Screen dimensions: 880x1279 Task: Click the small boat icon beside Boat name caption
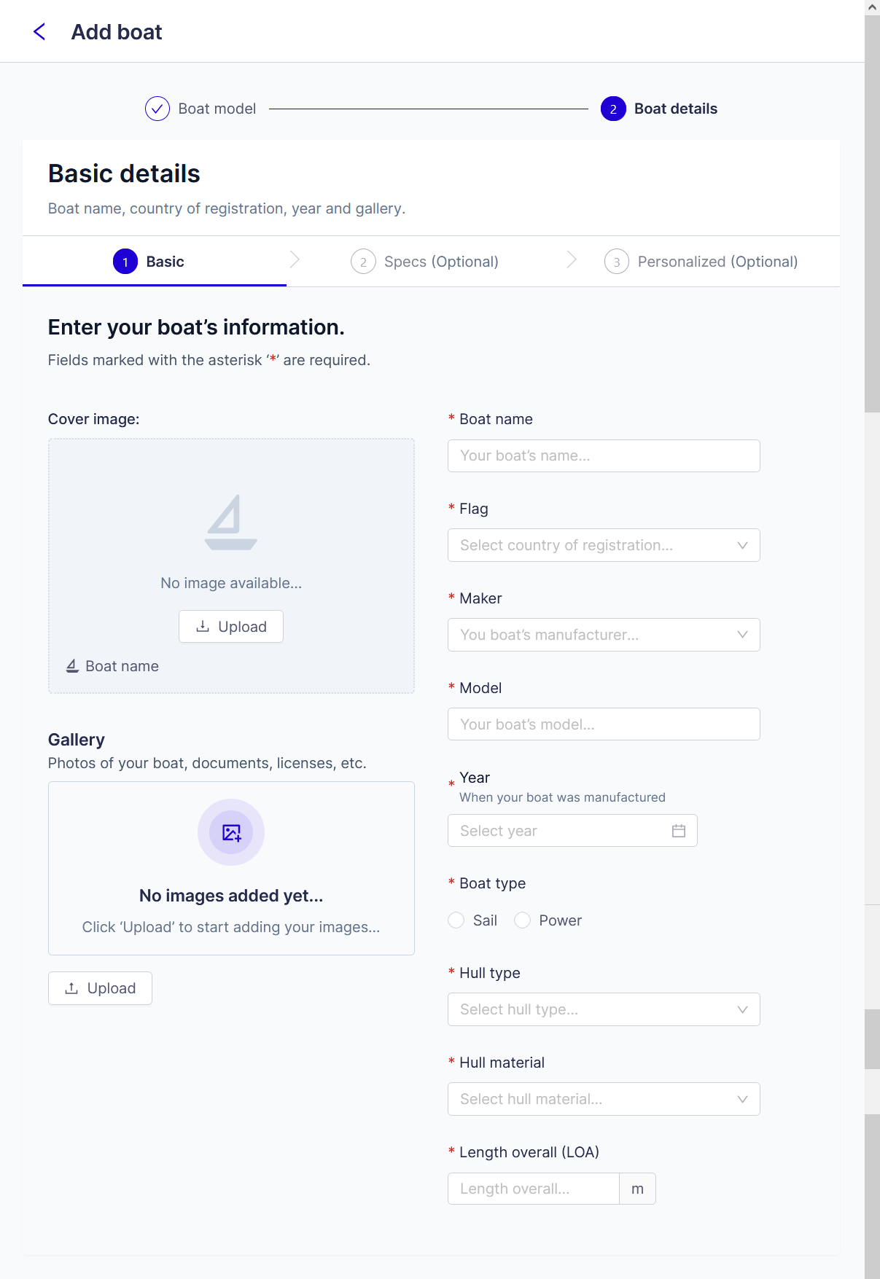click(x=72, y=666)
